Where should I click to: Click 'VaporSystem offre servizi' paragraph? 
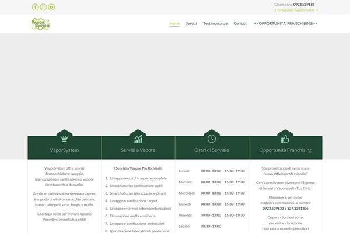click(x=64, y=176)
